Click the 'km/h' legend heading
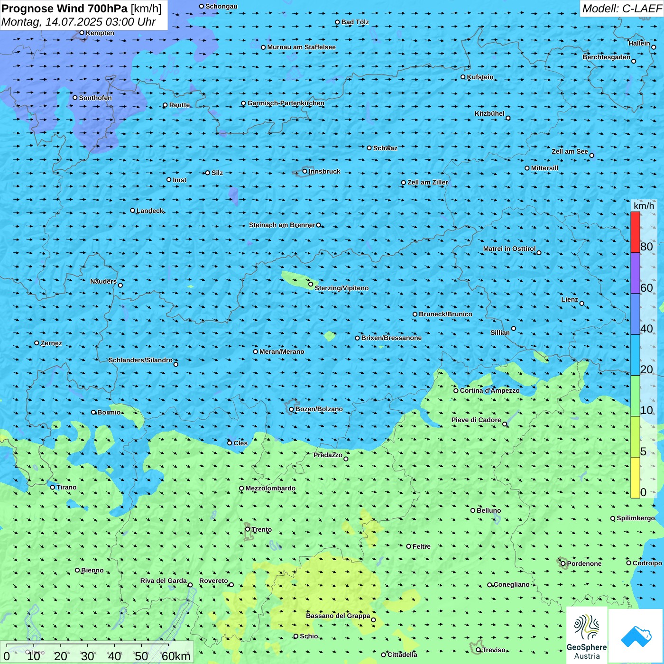 [644, 206]
